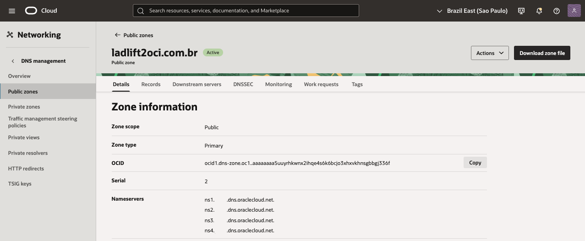Screen dimensions: 585x241
Task: Open the help question mark icon
Action: pos(557,11)
